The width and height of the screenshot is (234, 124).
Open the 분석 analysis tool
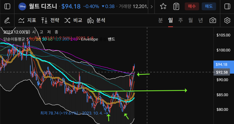(x=96, y=20)
